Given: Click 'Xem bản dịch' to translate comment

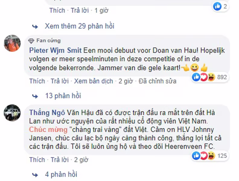Looking at the screenshot, I should pyautogui.click(x=94, y=81).
